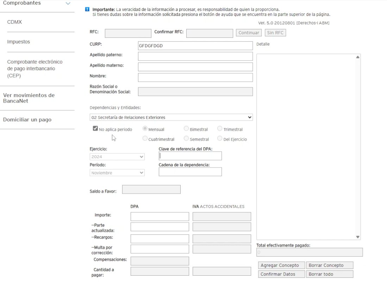The height and width of the screenshot is (287, 387).
Task: Click the Apellido materno field
Action: tap(195, 67)
